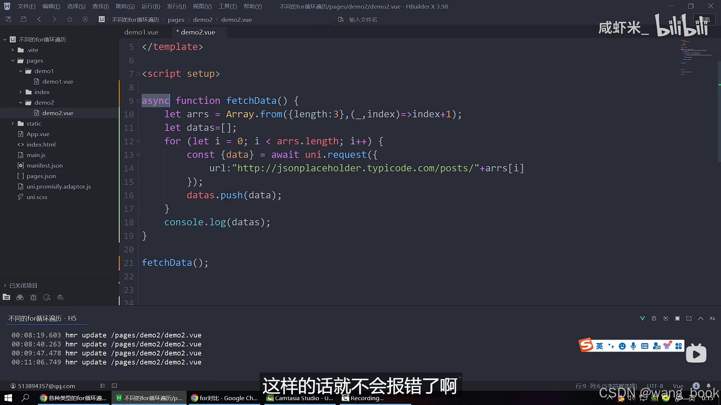Image resolution: width=721 pixels, height=405 pixels.
Task: Click the UTF-8 encoding in status bar
Action: tap(655, 386)
